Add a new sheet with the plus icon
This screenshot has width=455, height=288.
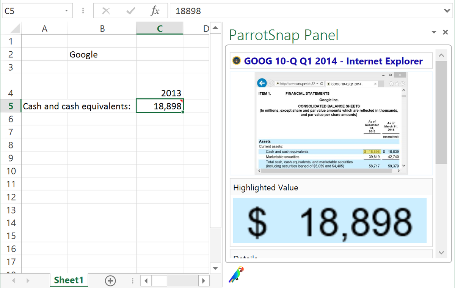pos(110,281)
